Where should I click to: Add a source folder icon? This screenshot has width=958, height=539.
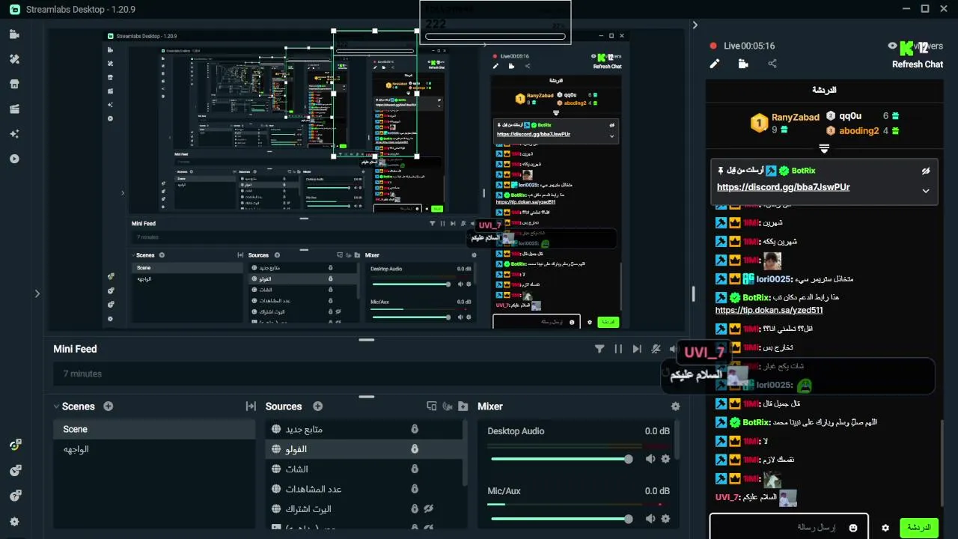(x=463, y=406)
